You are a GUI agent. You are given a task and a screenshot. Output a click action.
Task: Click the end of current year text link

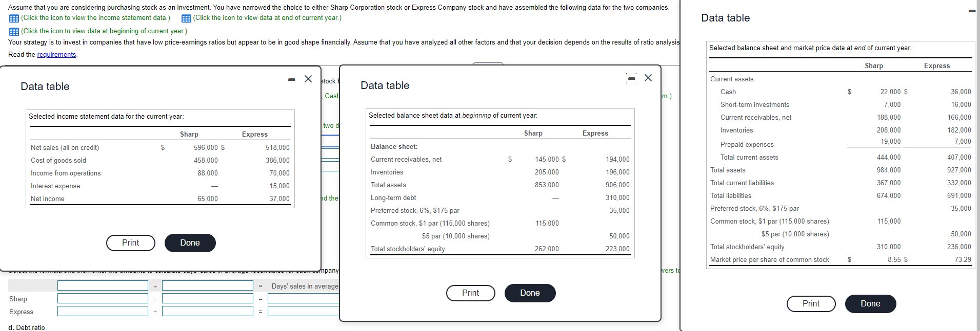[x=267, y=18]
